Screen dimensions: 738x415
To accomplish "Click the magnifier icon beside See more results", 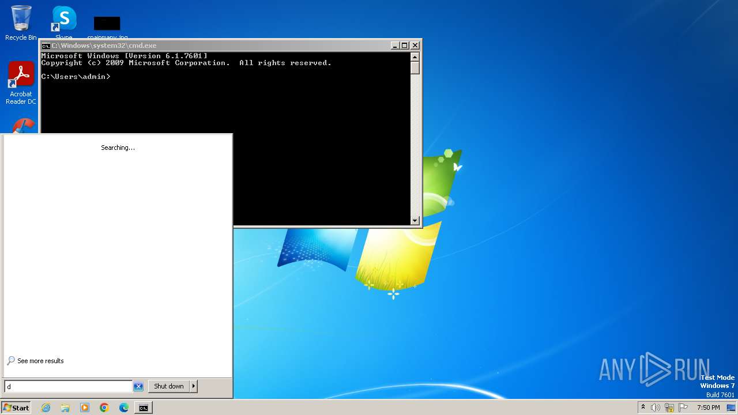I will (x=11, y=361).
